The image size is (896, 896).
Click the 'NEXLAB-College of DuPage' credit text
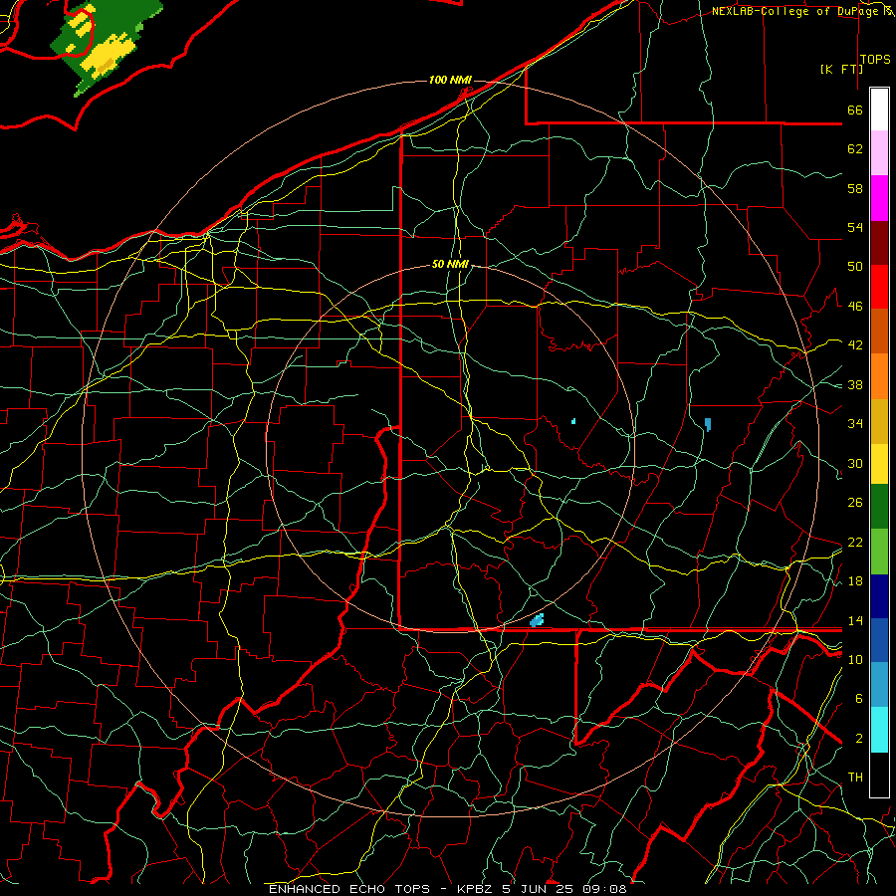(796, 11)
